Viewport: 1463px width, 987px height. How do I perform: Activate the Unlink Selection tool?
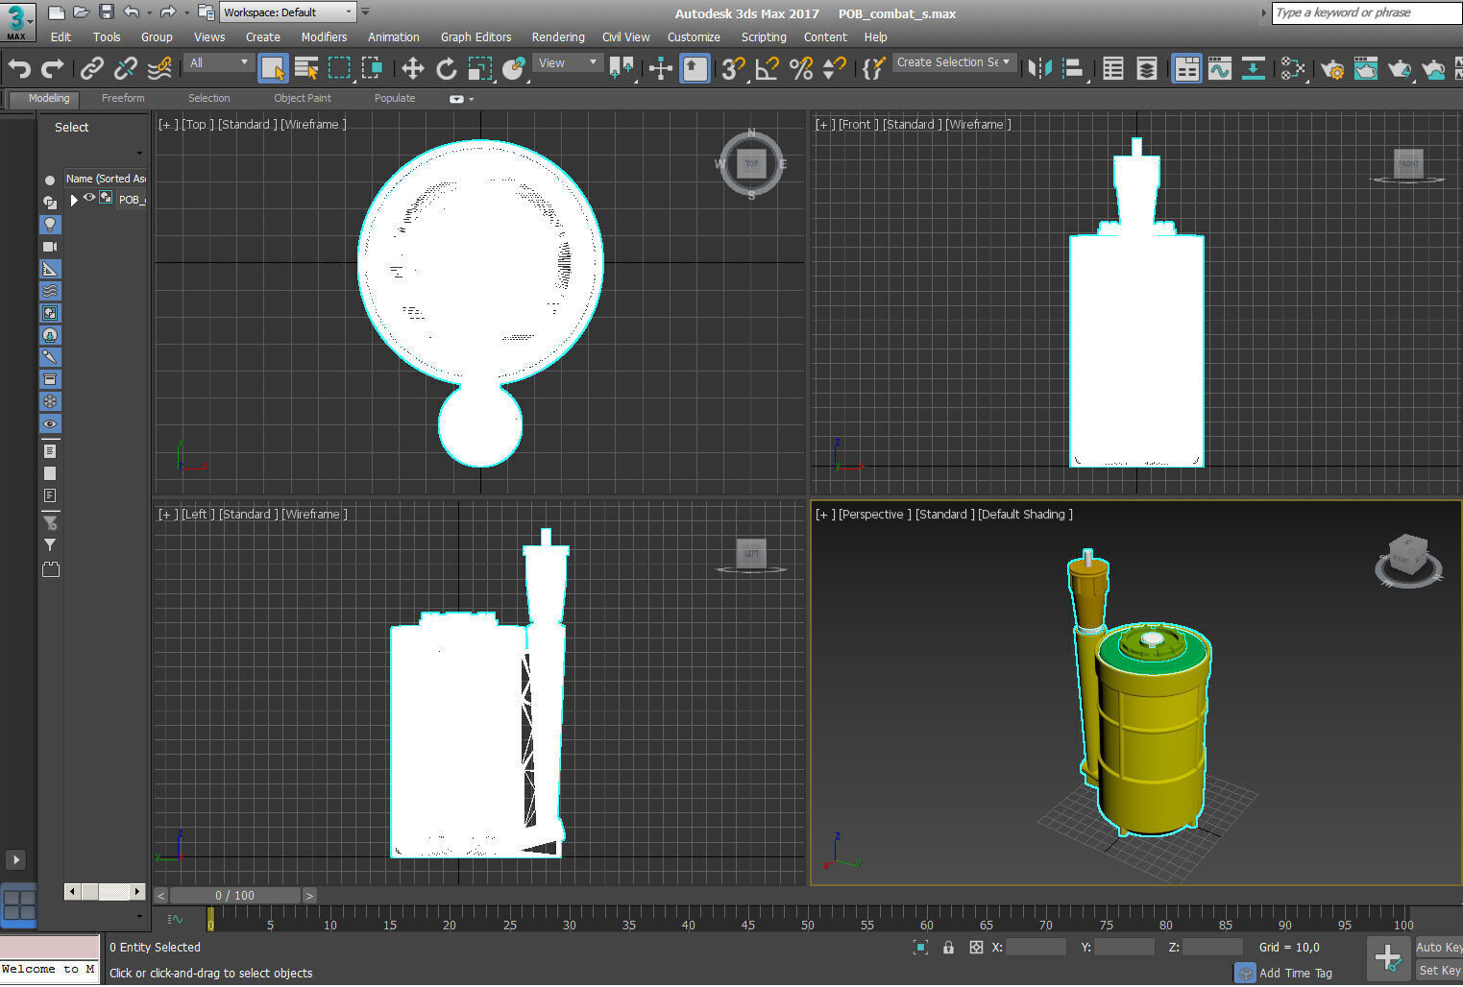(x=125, y=68)
